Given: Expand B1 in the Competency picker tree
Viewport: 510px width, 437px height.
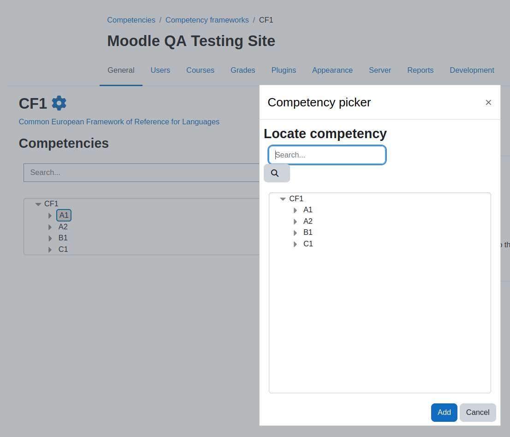Looking at the screenshot, I should [295, 233].
